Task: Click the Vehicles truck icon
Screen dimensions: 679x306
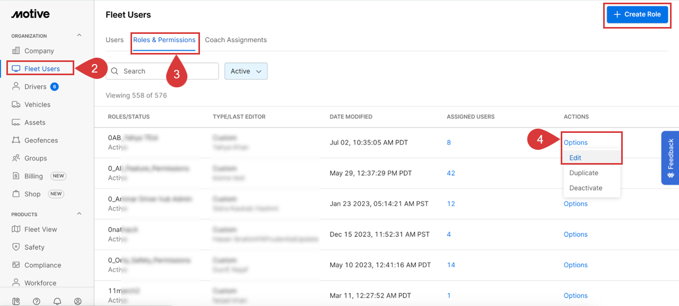Action: [16, 105]
